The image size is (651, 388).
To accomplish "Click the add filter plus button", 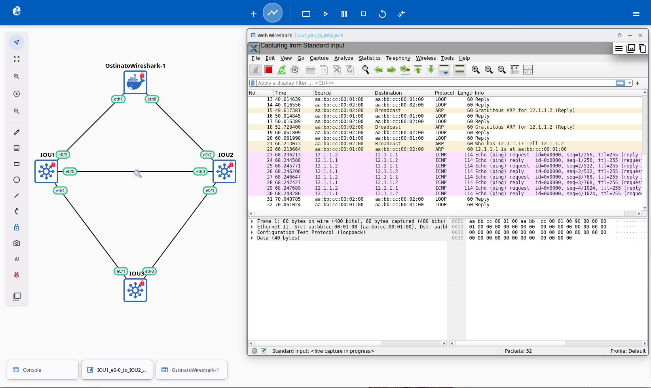I will click(638, 83).
